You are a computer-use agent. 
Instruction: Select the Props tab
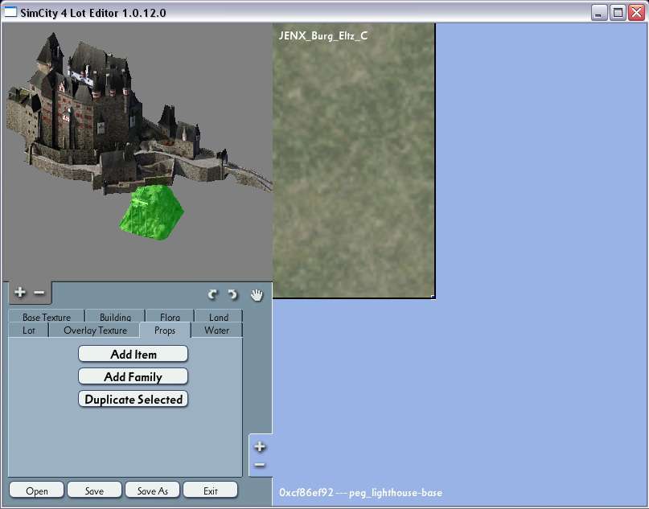(x=165, y=330)
